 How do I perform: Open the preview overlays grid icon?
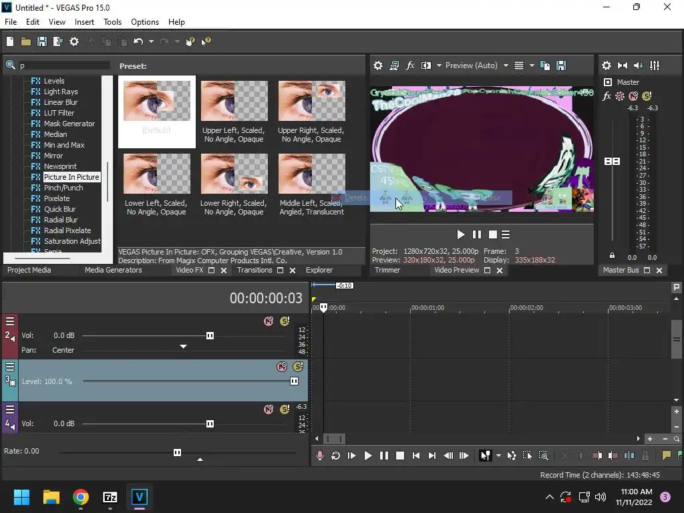click(518, 65)
